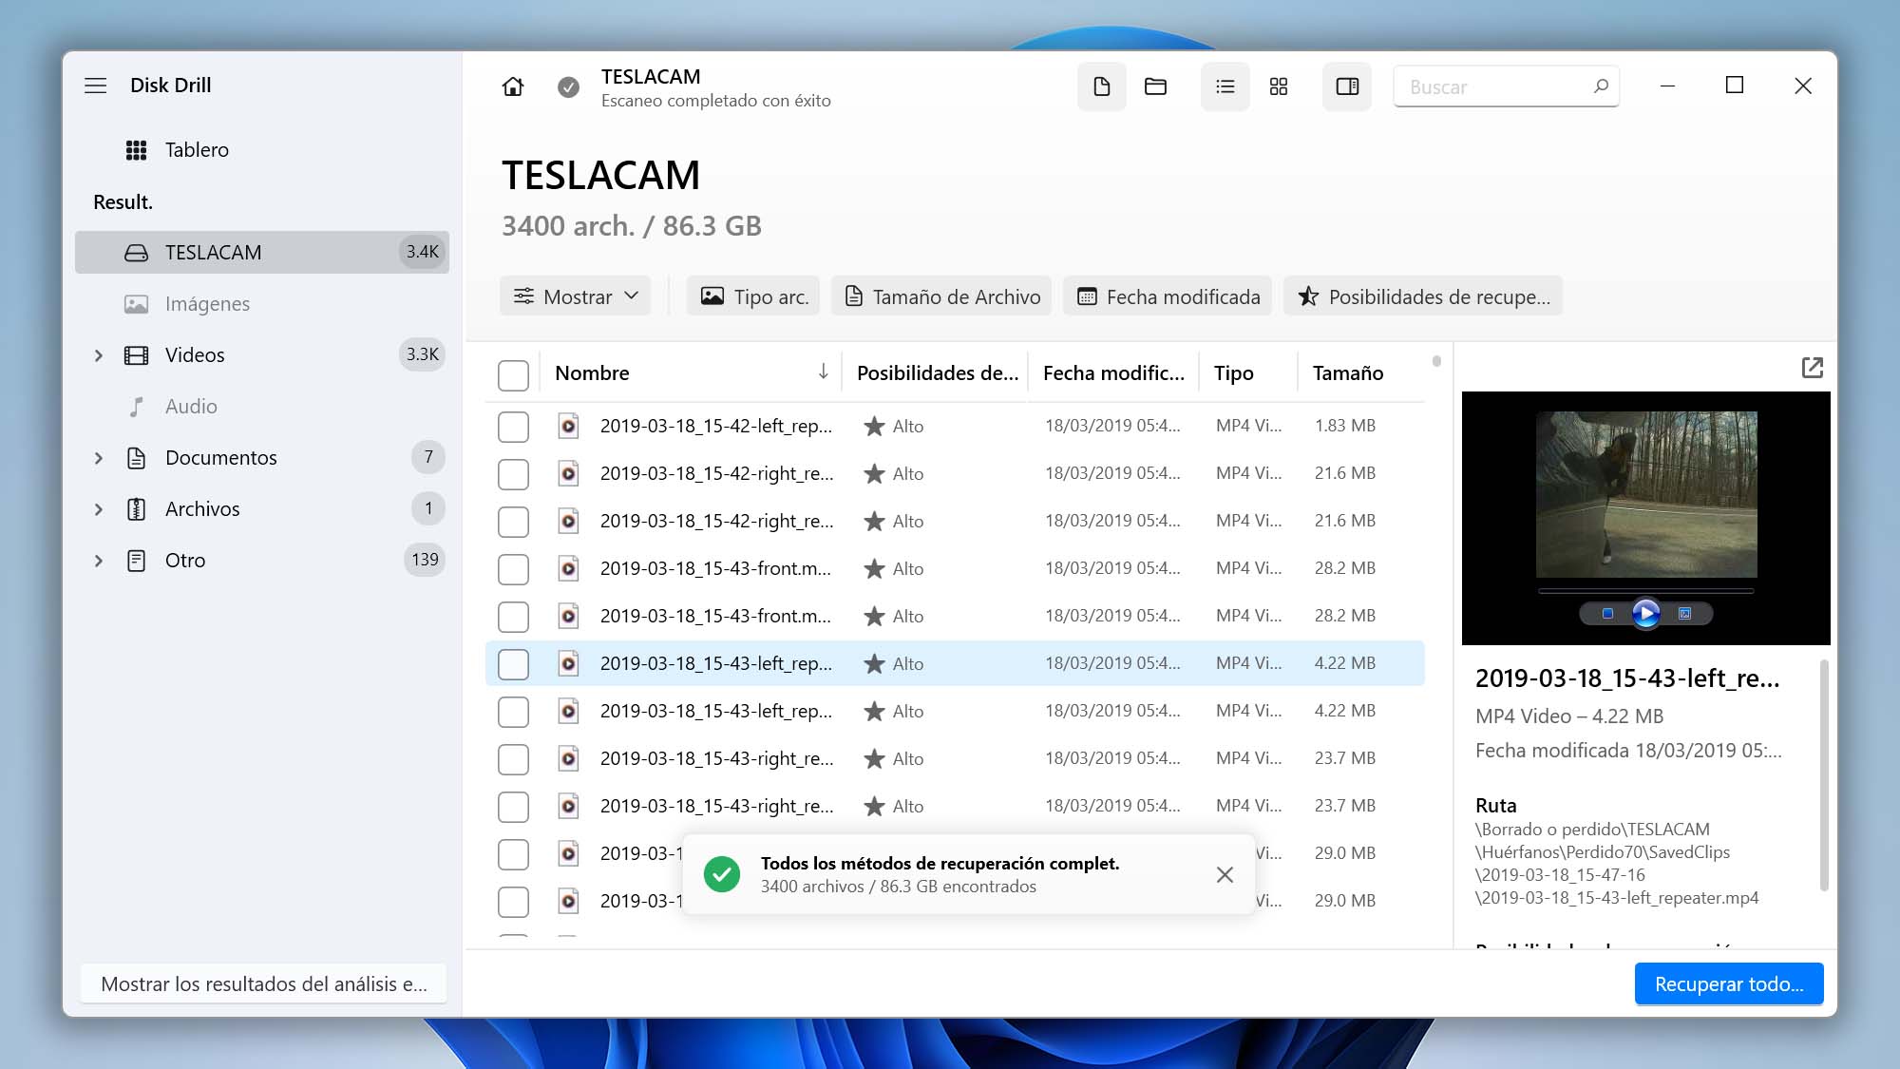The width and height of the screenshot is (1900, 1069).
Task: Open Tipo arc. filter dropdown
Action: [x=753, y=296]
